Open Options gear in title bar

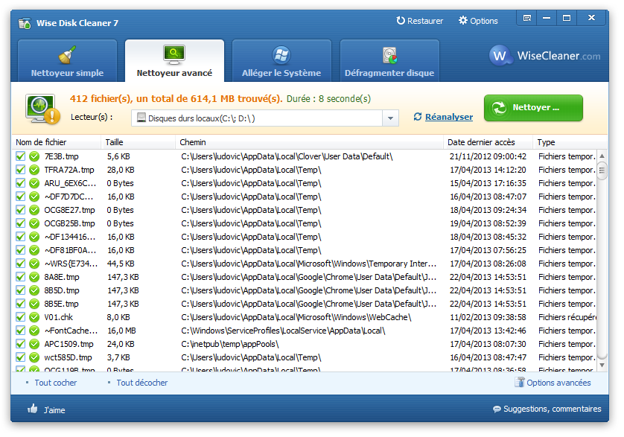click(x=463, y=21)
